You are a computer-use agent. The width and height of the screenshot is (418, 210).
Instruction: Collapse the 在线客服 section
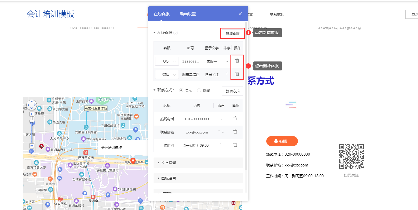(155, 33)
